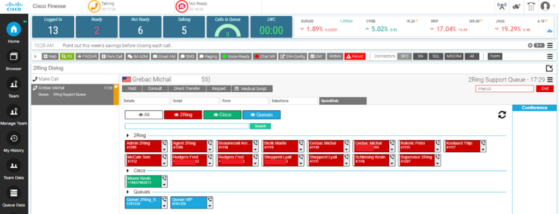Dismiss the ticker message with X icon
559x214 pixels.
click(530, 45)
